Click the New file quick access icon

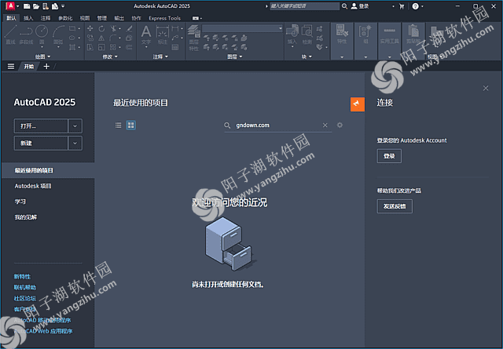[27, 6]
